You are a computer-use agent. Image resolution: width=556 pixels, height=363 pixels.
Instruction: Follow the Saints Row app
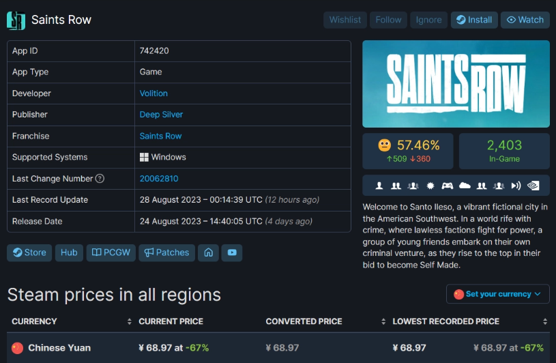pyautogui.click(x=388, y=20)
